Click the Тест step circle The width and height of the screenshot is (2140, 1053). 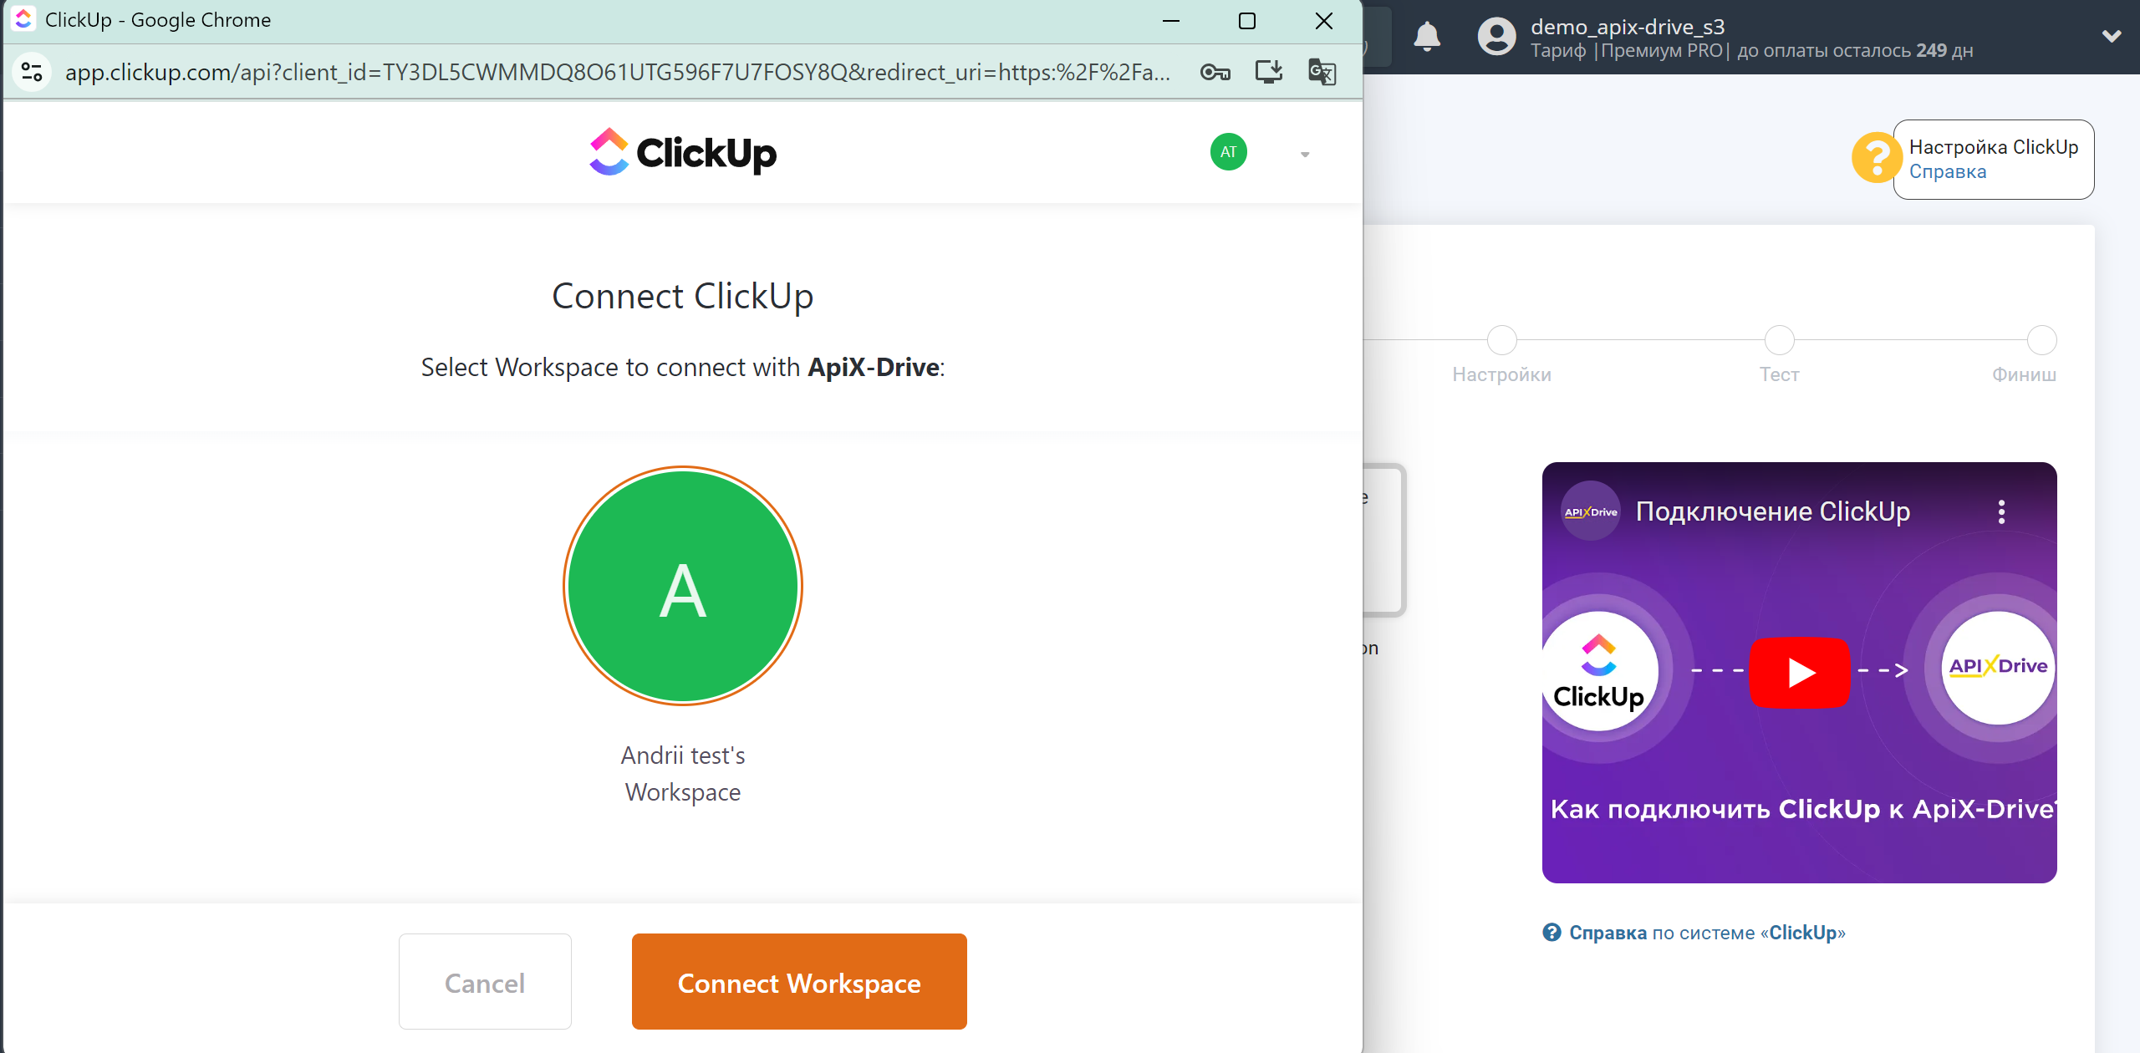[x=1780, y=340]
